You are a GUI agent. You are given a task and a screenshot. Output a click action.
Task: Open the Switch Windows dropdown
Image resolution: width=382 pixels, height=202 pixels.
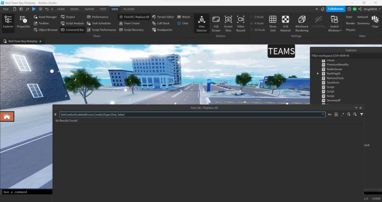pyautogui.click(x=335, y=23)
